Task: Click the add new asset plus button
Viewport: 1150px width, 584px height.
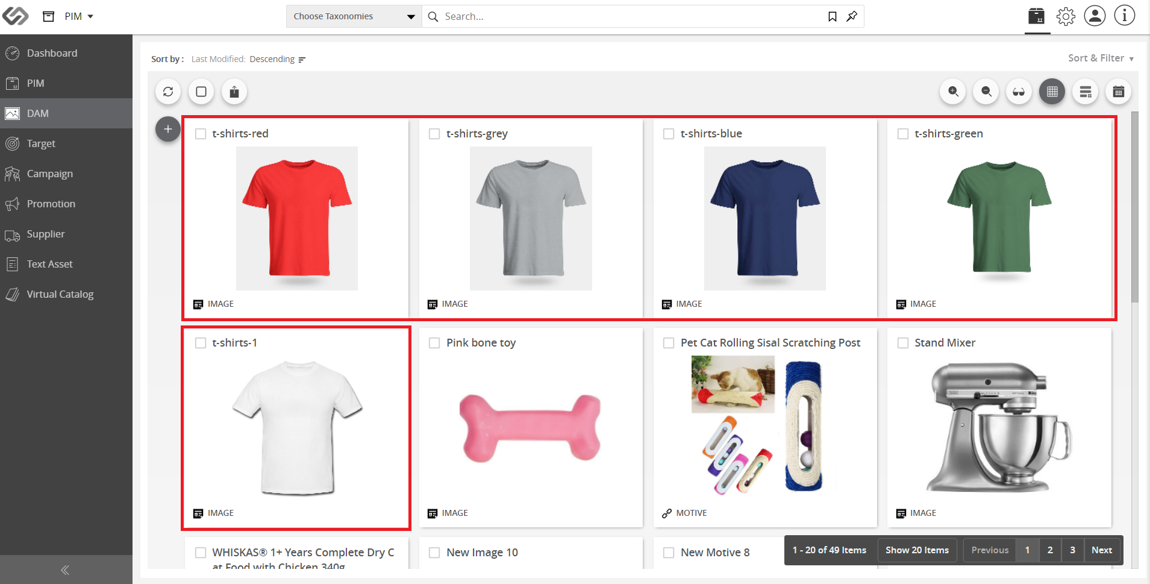Action: pyautogui.click(x=168, y=129)
